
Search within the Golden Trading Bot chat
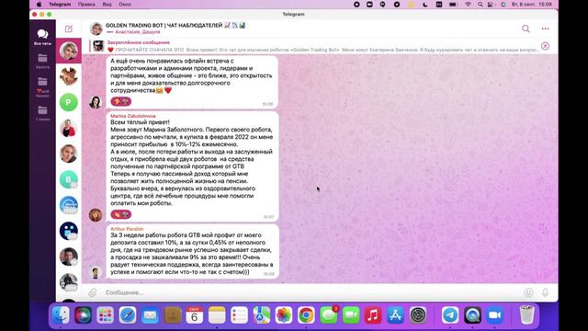(x=526, y=29)
